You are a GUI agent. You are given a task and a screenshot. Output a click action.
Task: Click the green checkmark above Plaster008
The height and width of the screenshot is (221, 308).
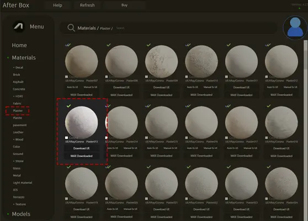coord(109,45)
